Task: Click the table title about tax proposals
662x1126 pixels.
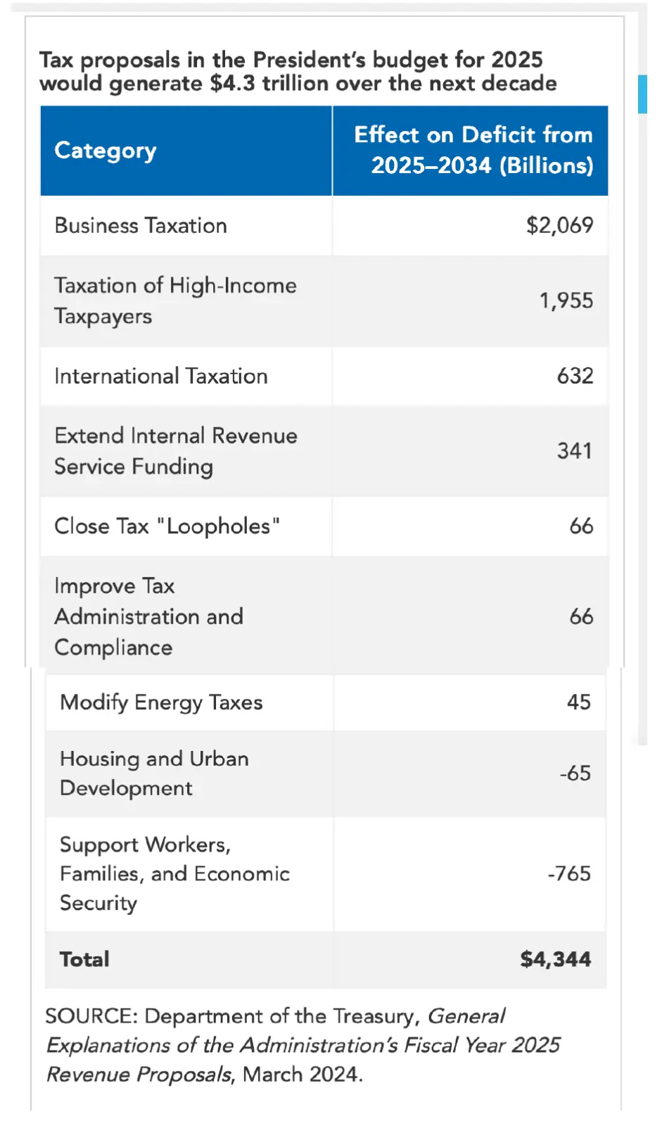Action: pyautogui.click(x=298, y=71)
